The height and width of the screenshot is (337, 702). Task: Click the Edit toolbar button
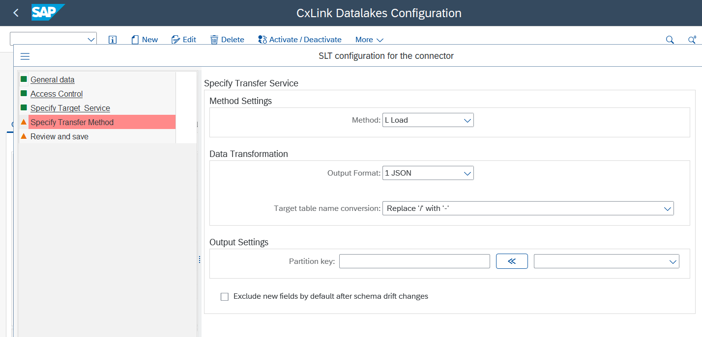[x=184, y=40]
